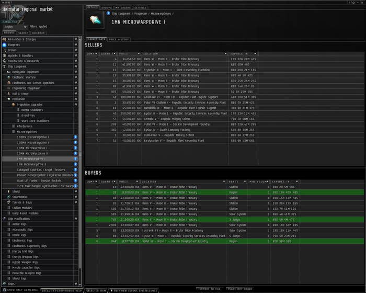Expand the Shield group
Image resolution: width=366 pixels, height=293 pixels.
coord(76,191)
